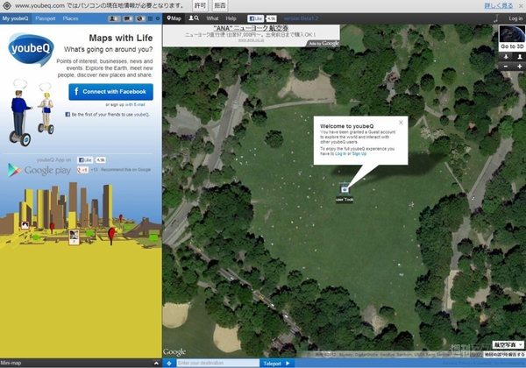Viewport: 526px width, 368px height.
Task: Open the chat messages counter icon
Action: coord(128,18)
